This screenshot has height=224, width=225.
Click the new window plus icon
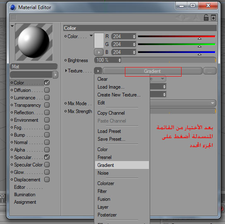(213, 18)
